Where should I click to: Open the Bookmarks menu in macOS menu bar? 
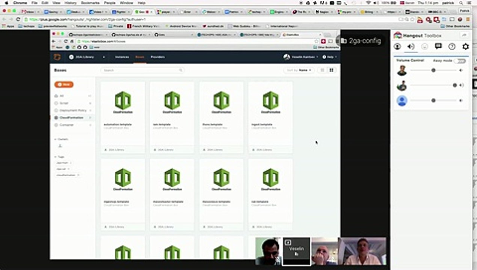[x=90, y=3]
